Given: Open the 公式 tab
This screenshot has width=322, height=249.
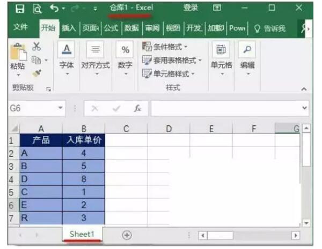Looking at the screenshot, I should [111, 28].
